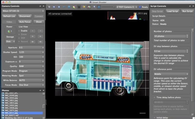Image resolution: width=195 pixels, height=119 pixels.
Task: Open the Program Mode dropdown
Action: point(31,71)
